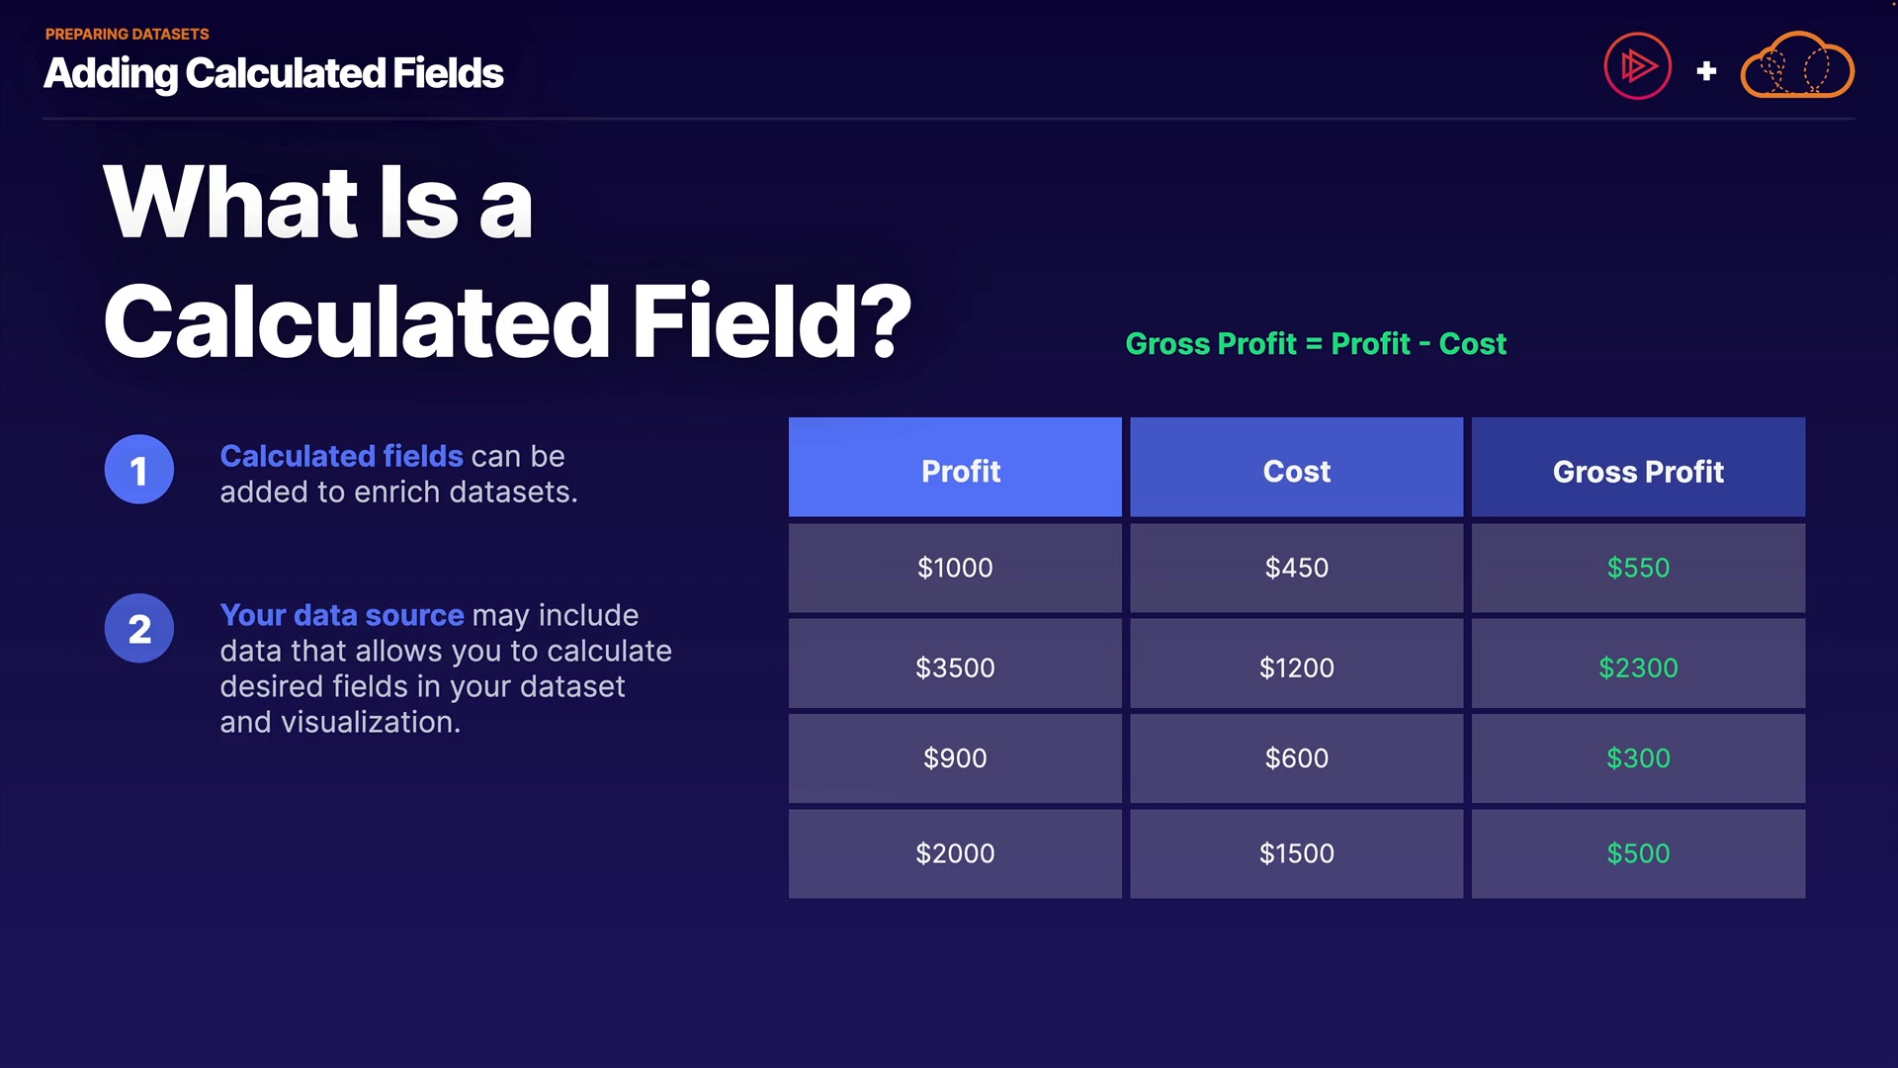
Task: Click the Pluralsight play logo icon
Action: tap(1637, 67)
